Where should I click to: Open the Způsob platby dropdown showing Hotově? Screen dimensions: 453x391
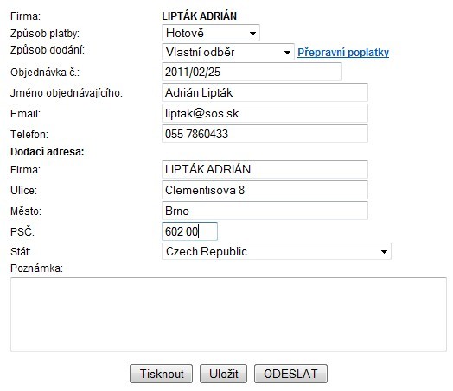click(211, 33)
